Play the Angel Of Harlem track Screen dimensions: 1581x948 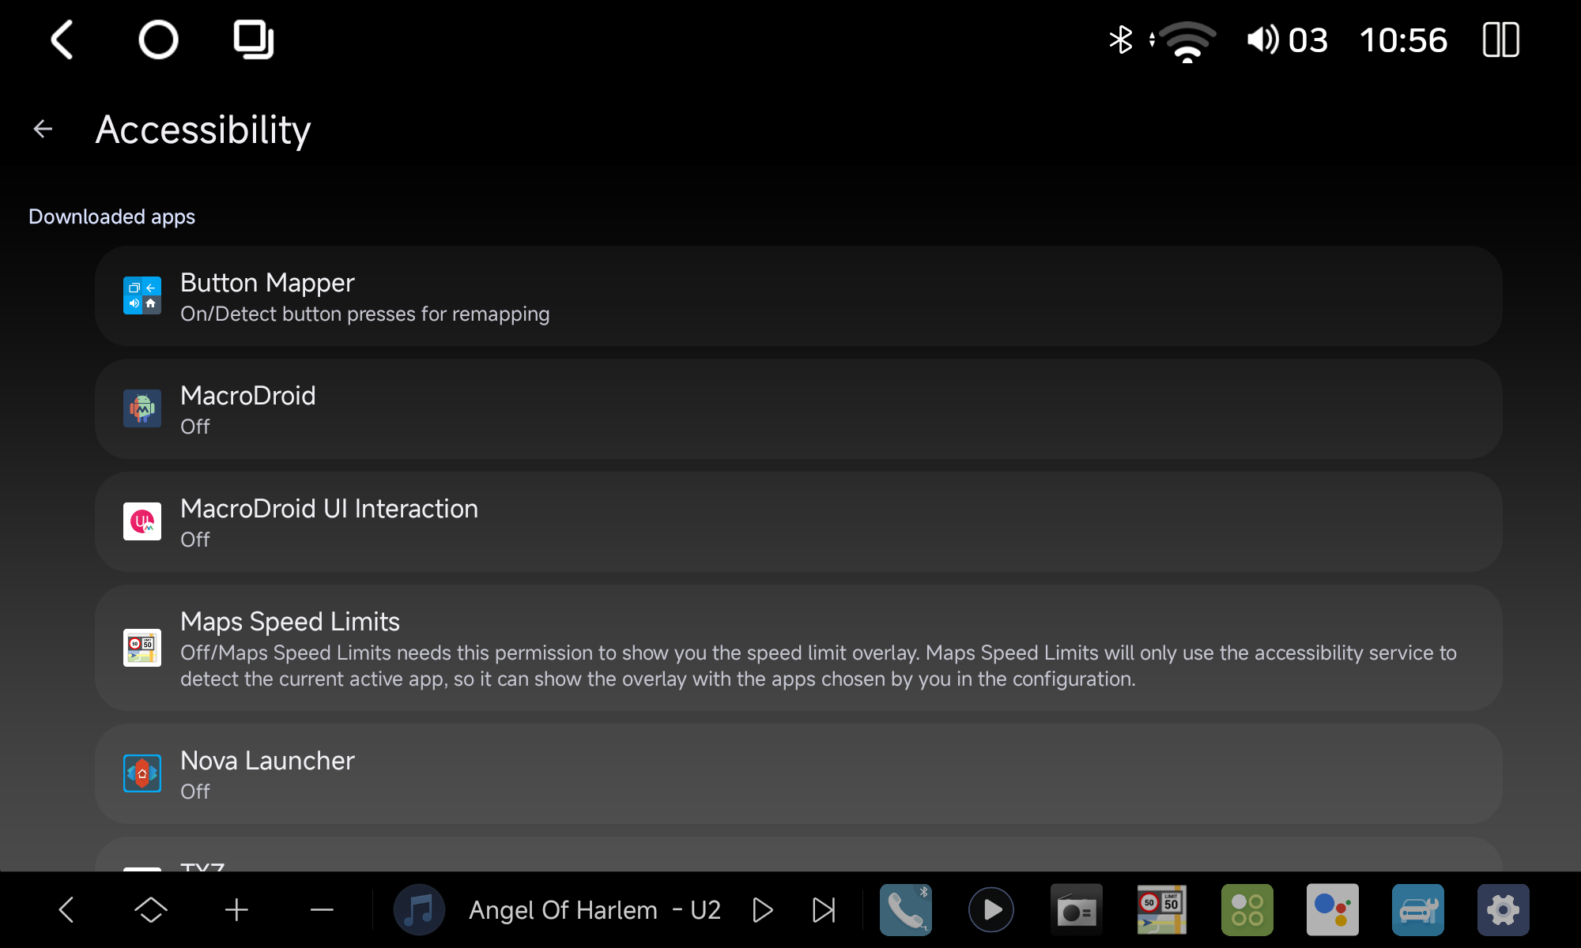(x=762, y=910)
